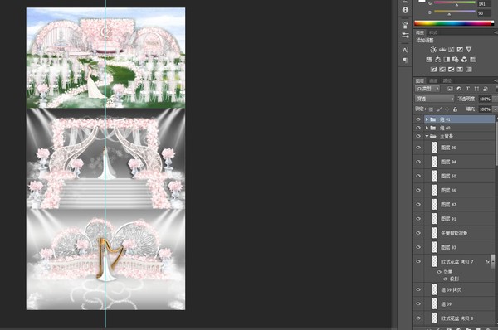Add a Hue/Saturation adjustment
The height and width of the screenshot is (330, 498).
point(429,60)
